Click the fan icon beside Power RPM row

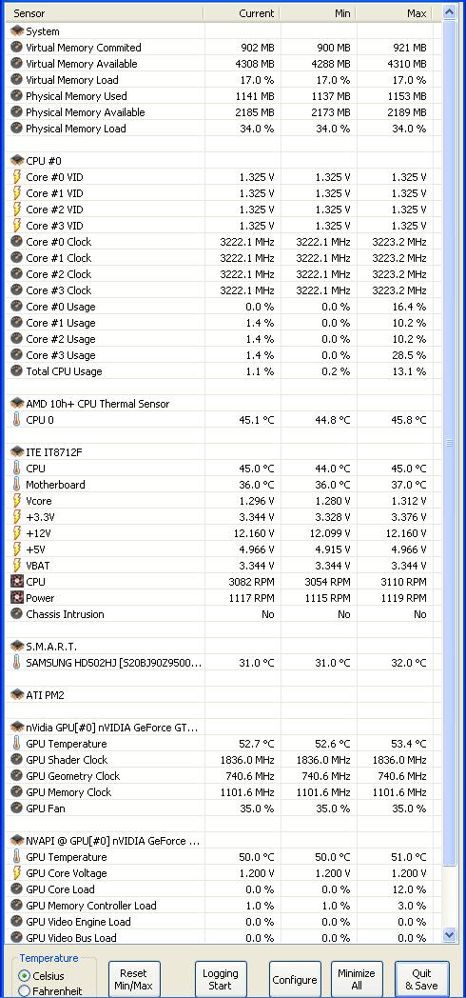point(17,598)
